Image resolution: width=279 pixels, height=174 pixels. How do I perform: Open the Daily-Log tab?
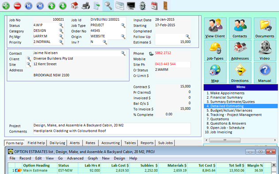click(57, 143)
